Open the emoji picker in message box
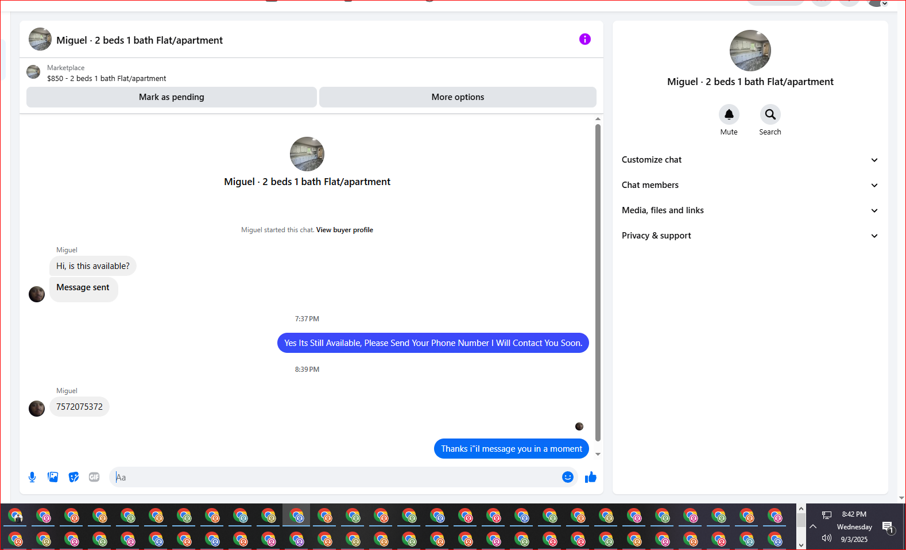The height and width of the screenshot is (550, 906). point(568,477)
